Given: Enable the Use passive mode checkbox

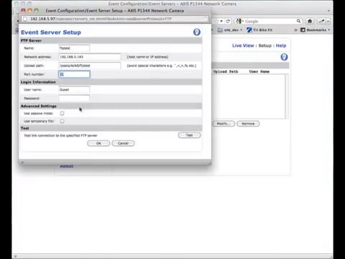Looking at the screenshot, I should [62, 113].
